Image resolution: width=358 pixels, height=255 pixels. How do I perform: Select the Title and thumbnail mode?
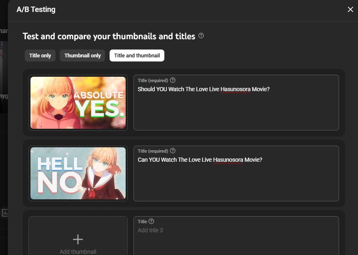pos(137,56)
